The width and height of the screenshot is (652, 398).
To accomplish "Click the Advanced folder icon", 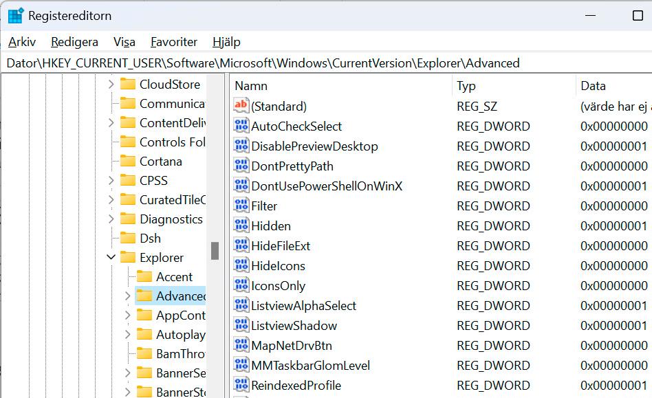I will point(144,296).
